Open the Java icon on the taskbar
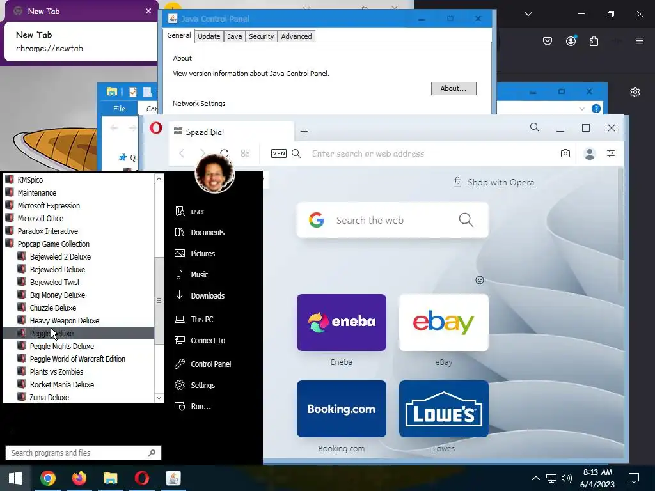The width and height of the screenshot is (655, 491). [x=173, y=478]
